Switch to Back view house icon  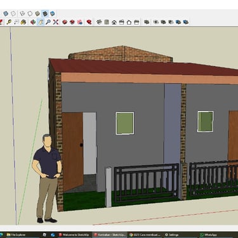click(129, 22)
